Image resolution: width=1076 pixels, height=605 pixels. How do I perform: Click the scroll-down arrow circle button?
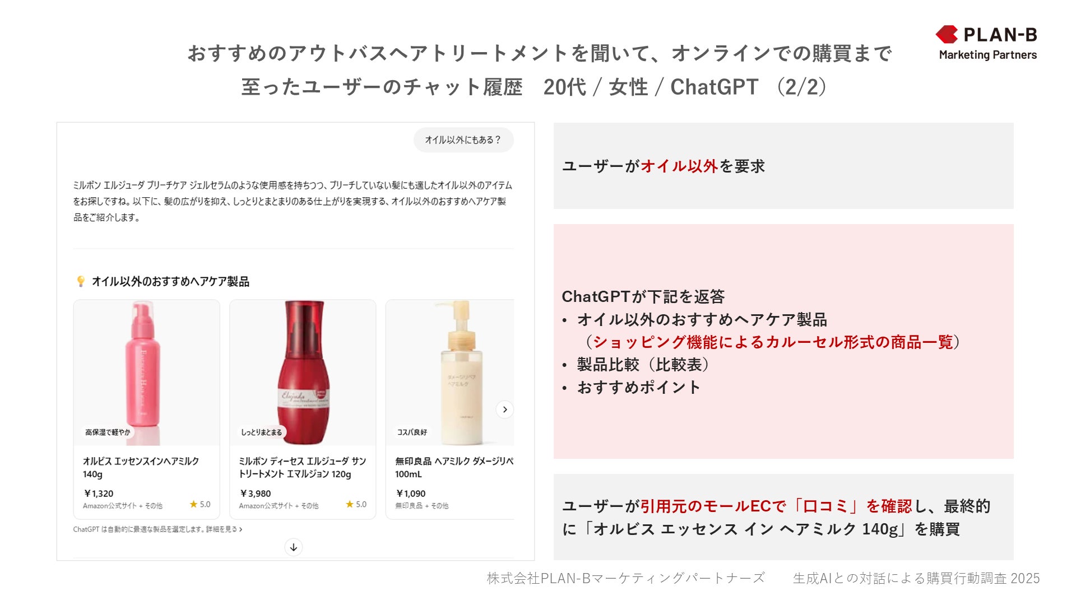click(x=294, y=547)
